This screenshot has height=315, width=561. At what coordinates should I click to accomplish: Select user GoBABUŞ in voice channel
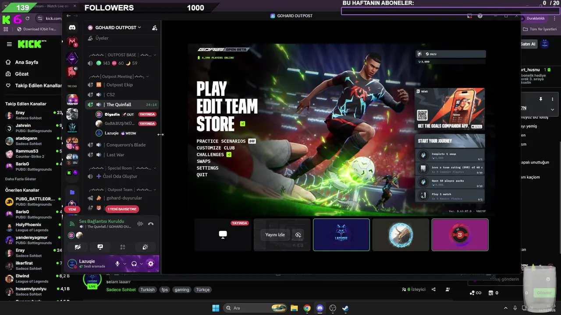click(119, 124)
